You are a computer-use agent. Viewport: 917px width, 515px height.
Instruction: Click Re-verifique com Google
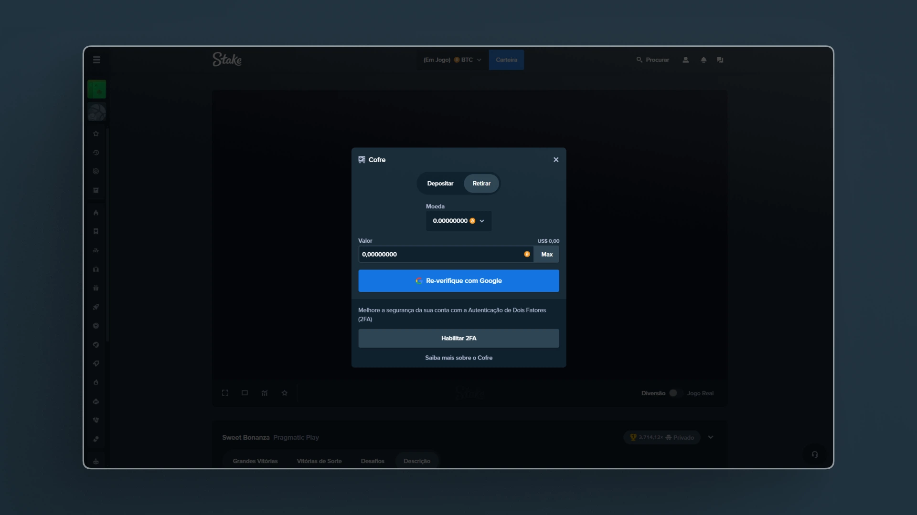point(458,280)
